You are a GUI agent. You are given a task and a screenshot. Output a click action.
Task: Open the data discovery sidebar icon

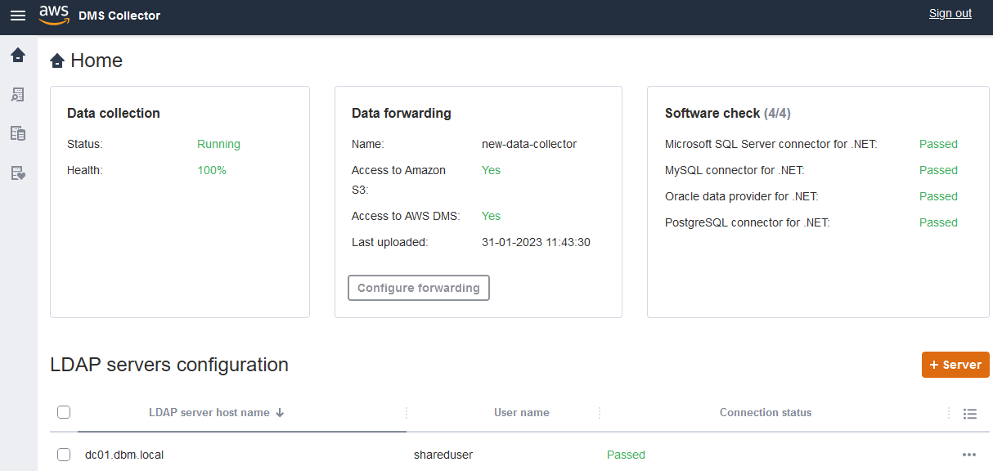pyautogui.click(x=18, y=94)
